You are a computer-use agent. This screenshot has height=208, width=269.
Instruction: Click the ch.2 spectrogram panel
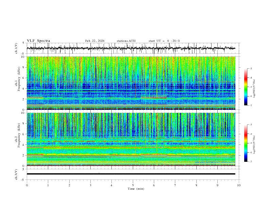[131, 139]
